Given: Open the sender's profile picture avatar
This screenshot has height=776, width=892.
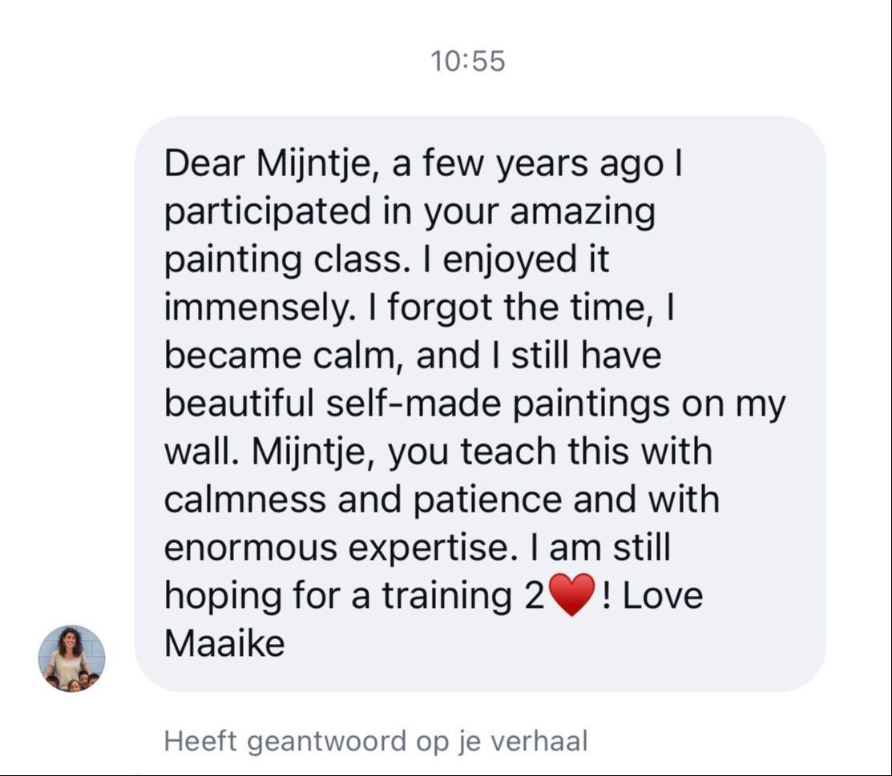Looking at the screenshot, I should [71, 658].
